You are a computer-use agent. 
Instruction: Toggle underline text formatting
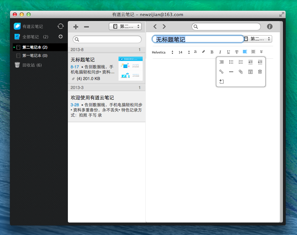point(228,52)
